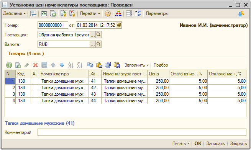This screenshot has width=251, height=150.
Task: Expand the Печать dropdown at bottom
Action: tap(181, 143)
